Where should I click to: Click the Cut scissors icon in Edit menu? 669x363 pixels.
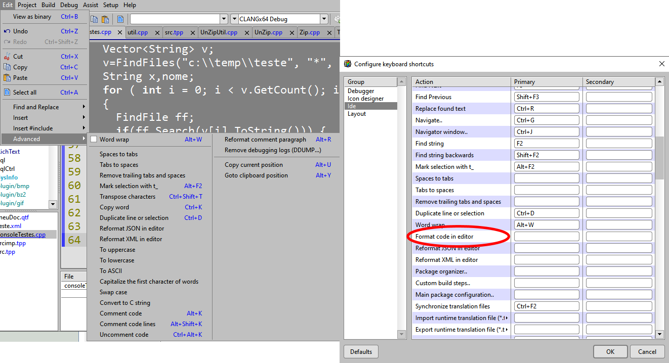[7, 57]
